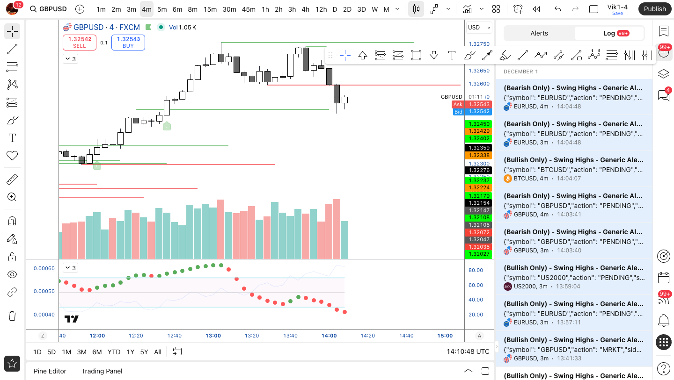Expand the bottom panel with the up chevron
674x380 pixels.
coord(468,371)
